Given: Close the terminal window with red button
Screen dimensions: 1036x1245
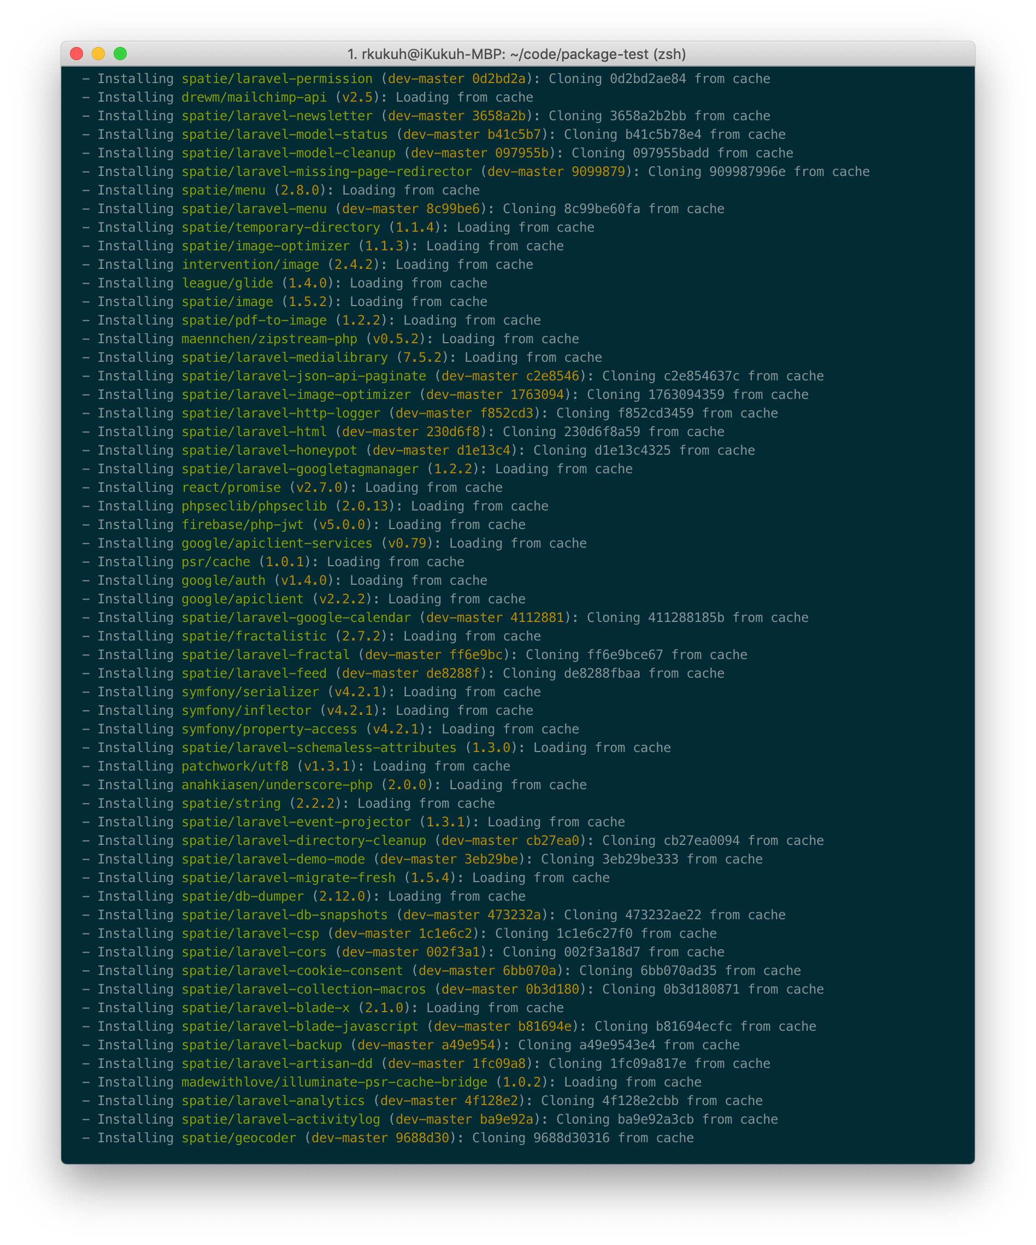Looking at the screenshot, I should pyautogui.click(x=76, y=54).
